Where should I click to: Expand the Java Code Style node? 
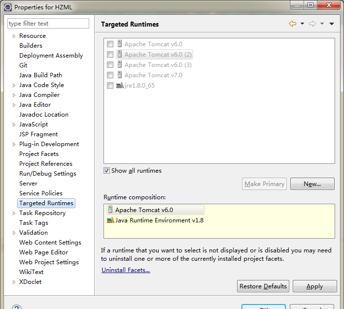coord(14,85)
